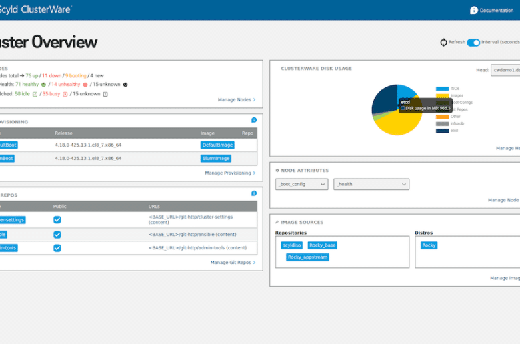The width and height of the screenshot is (520, 344).
Task: Click the green healthy status icon
Action: point(43,85)
